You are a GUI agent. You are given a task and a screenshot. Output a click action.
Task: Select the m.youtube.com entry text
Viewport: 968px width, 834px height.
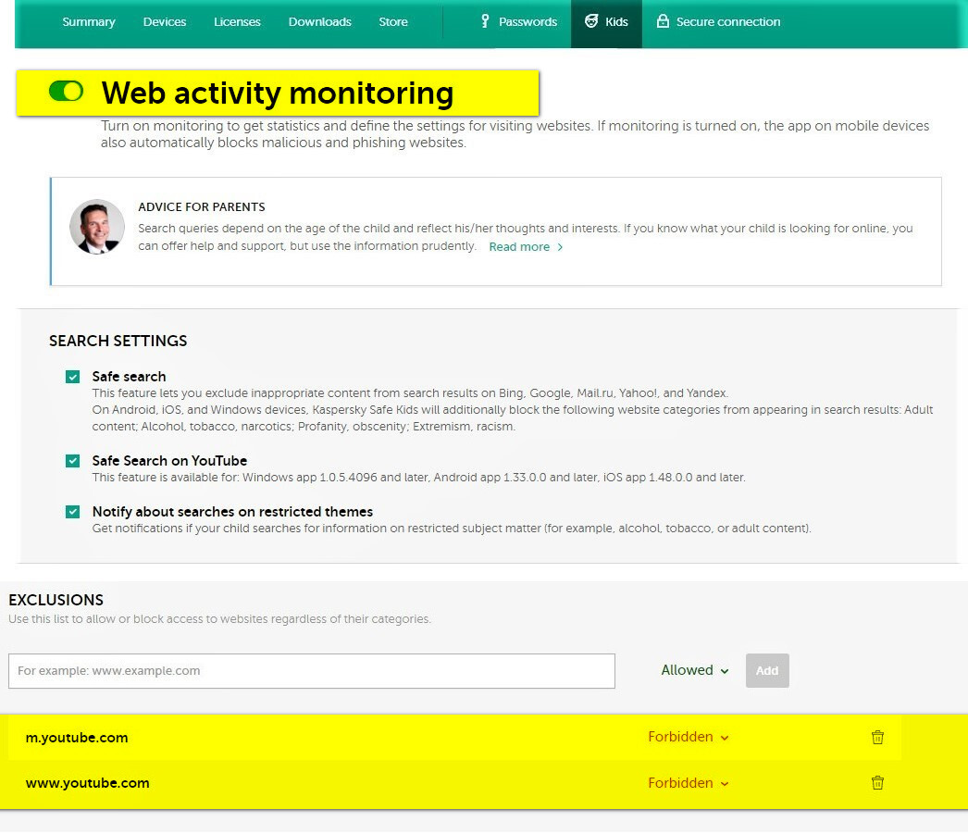77,738
